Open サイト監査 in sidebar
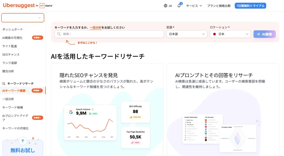The height and width of the screenshot is (156, 284). (10, 46)
